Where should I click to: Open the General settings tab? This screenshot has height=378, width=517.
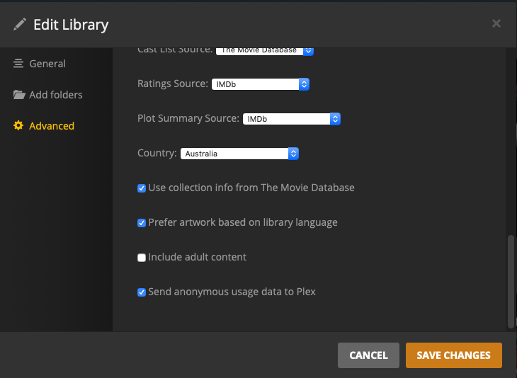(47, 64)
